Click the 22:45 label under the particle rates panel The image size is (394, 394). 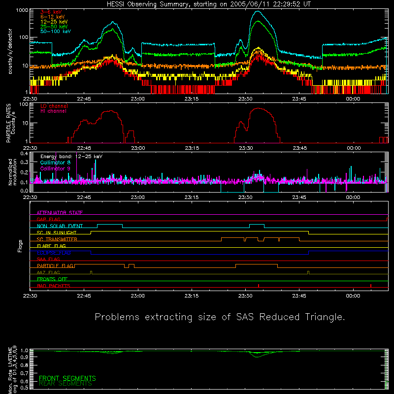coord(84,148)
